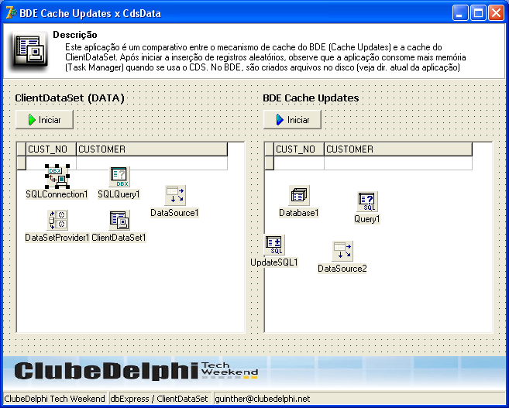Choose the DataSource2 component icon
509x408 pixels.
[x=342, y=251]
